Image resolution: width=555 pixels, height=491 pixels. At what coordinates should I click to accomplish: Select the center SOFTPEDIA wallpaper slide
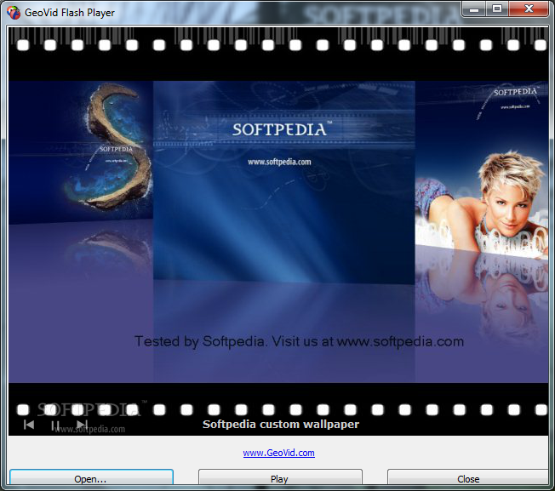click(x=283, y=182)
